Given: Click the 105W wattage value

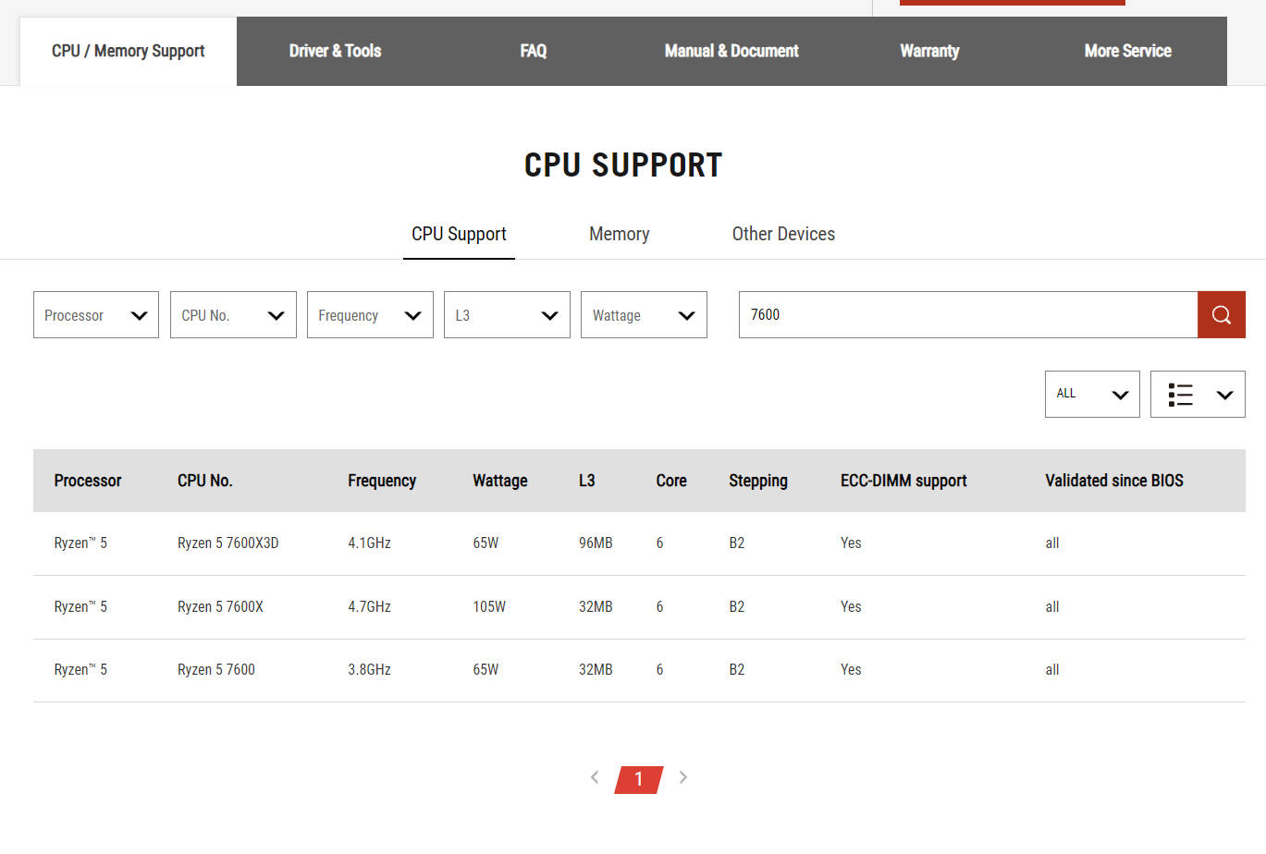Looking at the screenshot, I should [x=489, y=607].
